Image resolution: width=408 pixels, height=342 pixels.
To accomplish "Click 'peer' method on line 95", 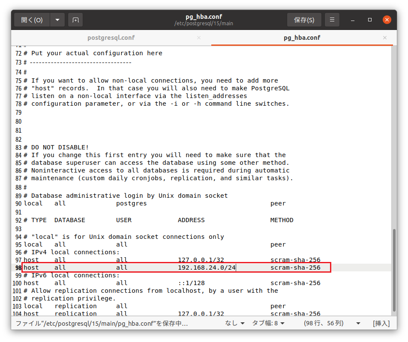I will point(278,244).
